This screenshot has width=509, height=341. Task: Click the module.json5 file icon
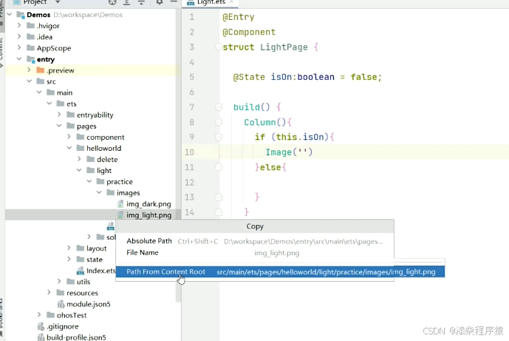coord(61,304)
